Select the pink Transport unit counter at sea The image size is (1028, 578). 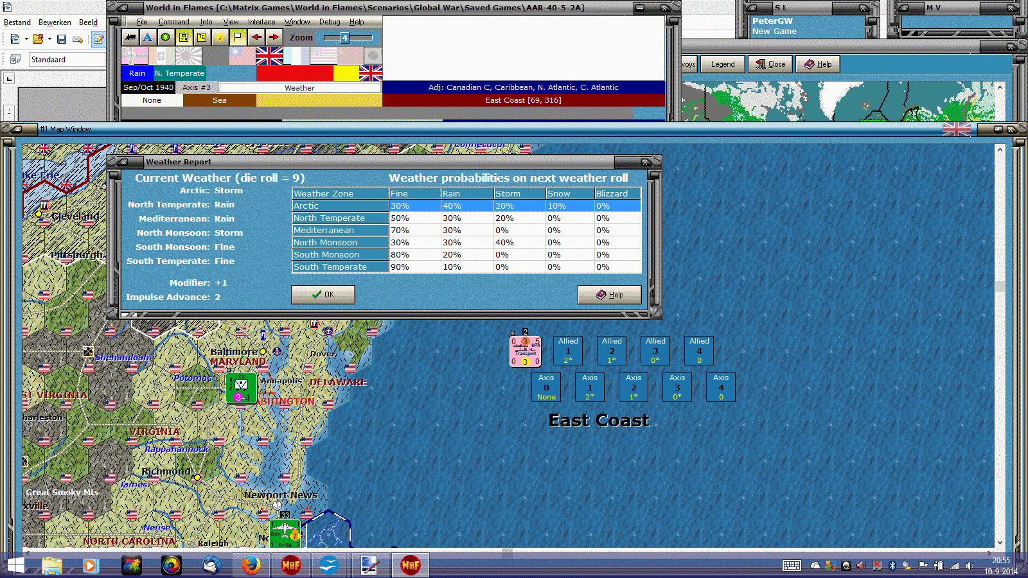526,351
